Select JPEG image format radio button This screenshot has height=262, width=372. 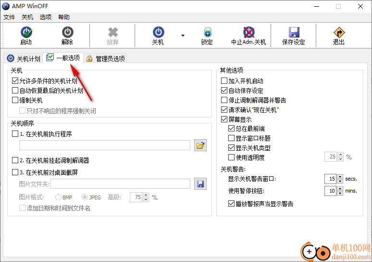tap(85, 197)
